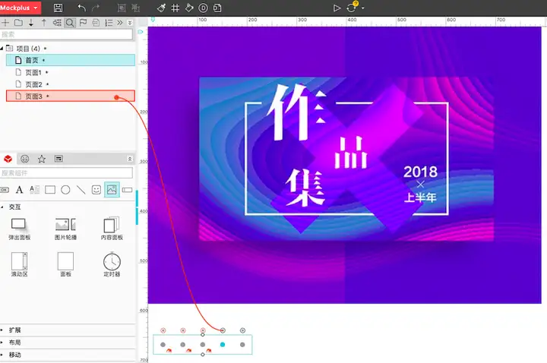The image size is (547, 363).
Task: Collapse the 项目 (4) tree root
Action: 2,48
